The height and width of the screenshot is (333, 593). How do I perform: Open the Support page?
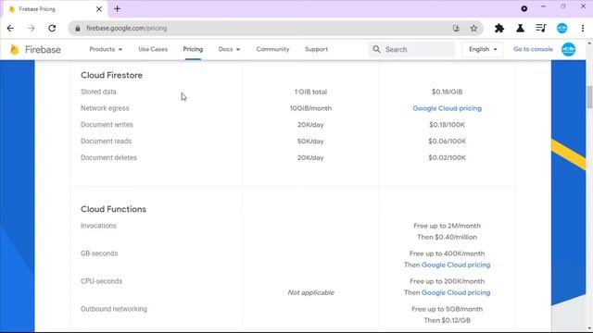316,49
